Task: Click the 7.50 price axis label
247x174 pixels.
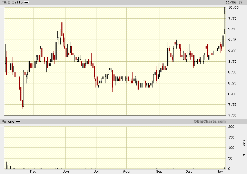Action: coord(233,115)
